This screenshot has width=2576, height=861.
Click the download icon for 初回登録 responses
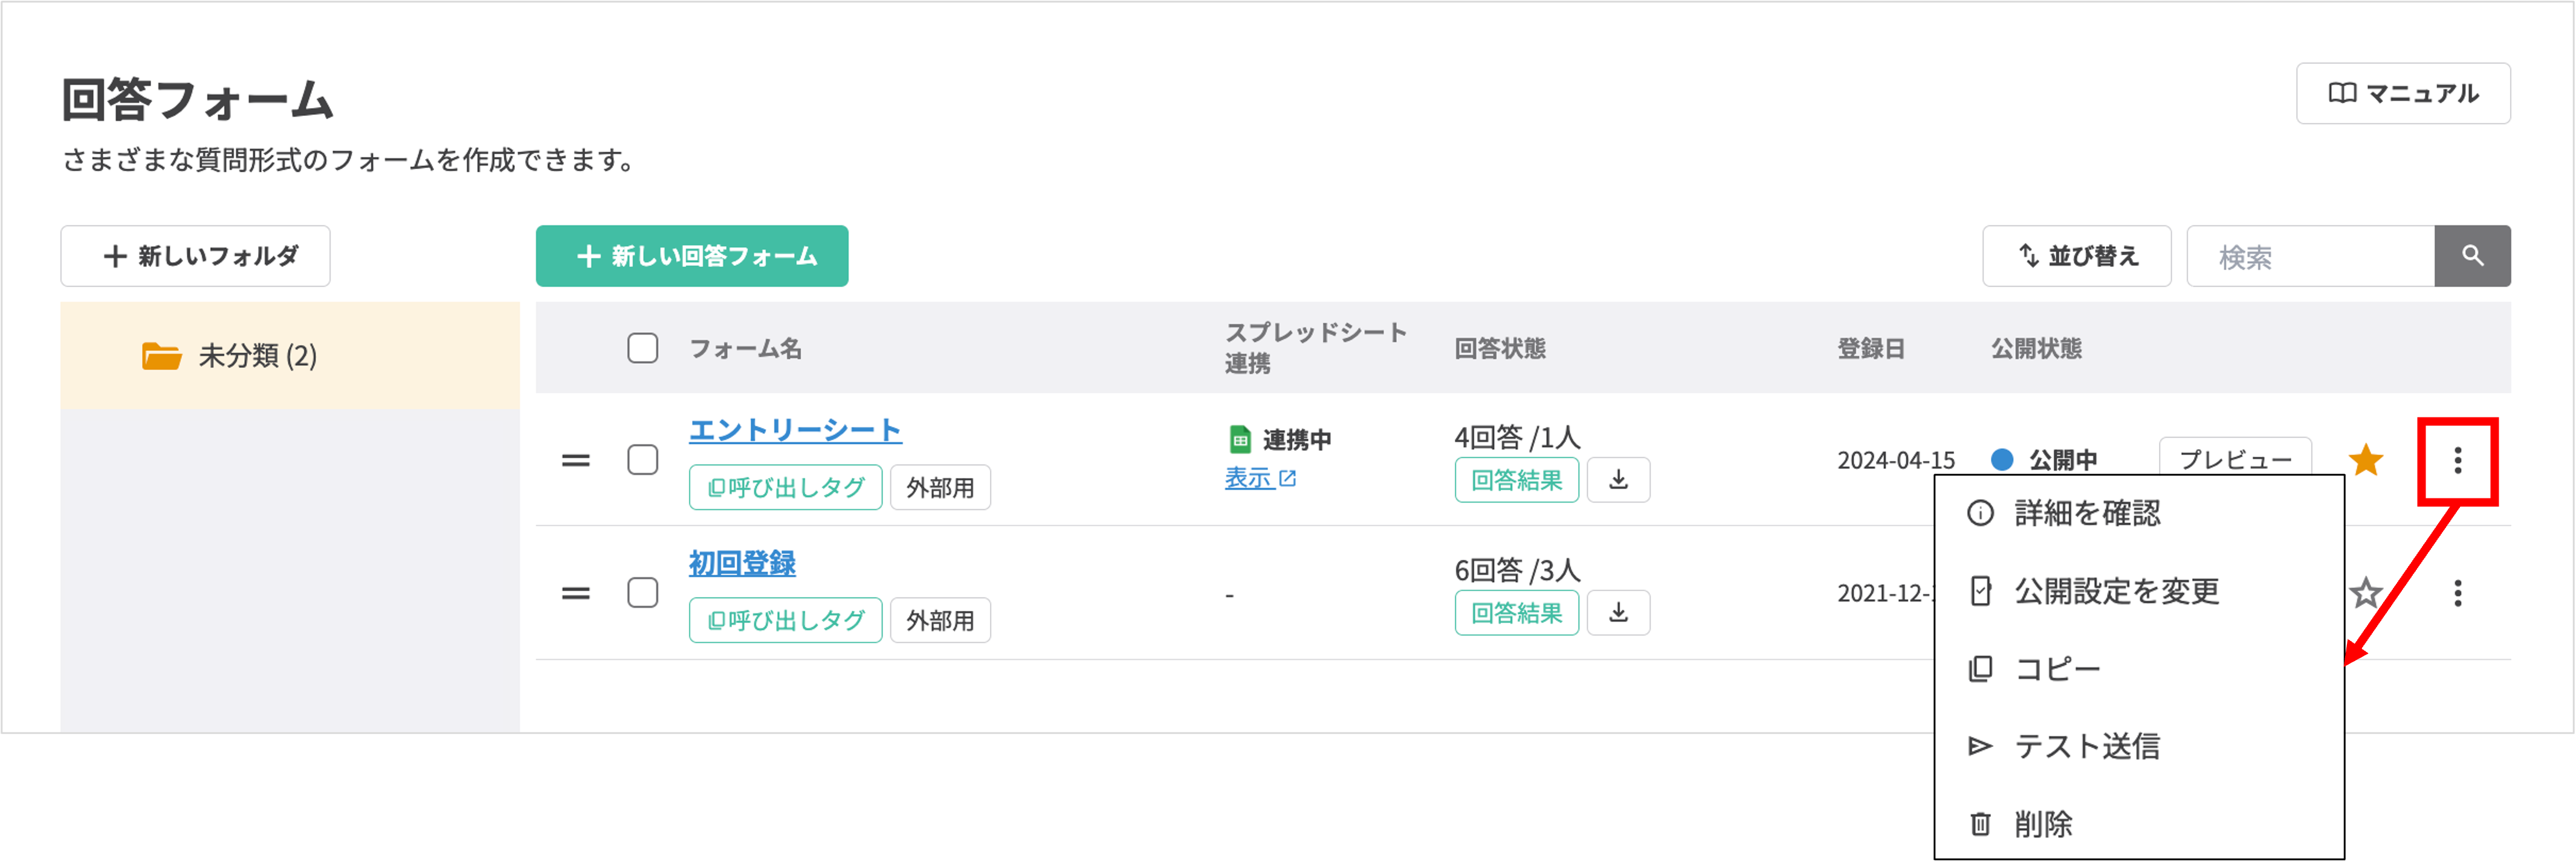[x=1618, y=613]
